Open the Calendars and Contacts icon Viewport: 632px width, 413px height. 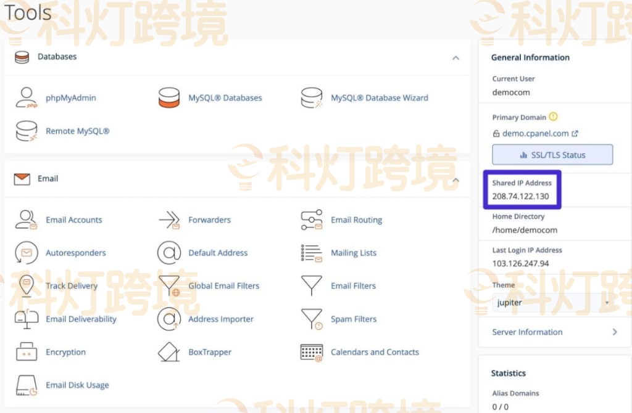click(x=311, y=352)
